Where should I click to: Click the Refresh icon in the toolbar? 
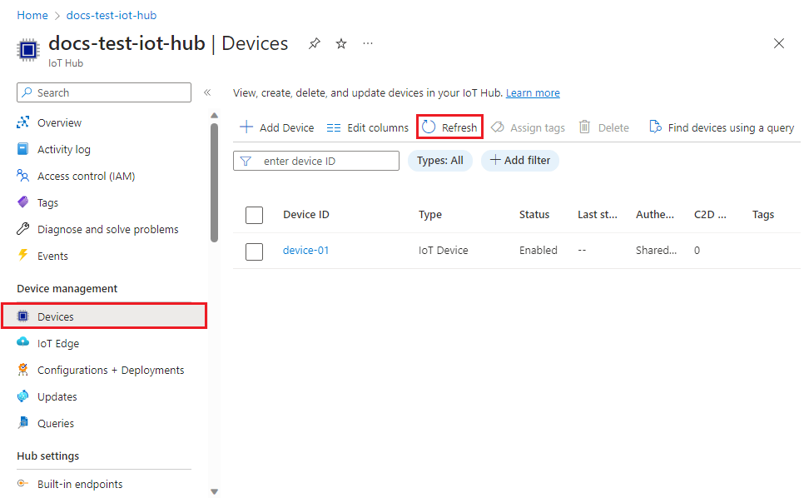click(429, 127)
